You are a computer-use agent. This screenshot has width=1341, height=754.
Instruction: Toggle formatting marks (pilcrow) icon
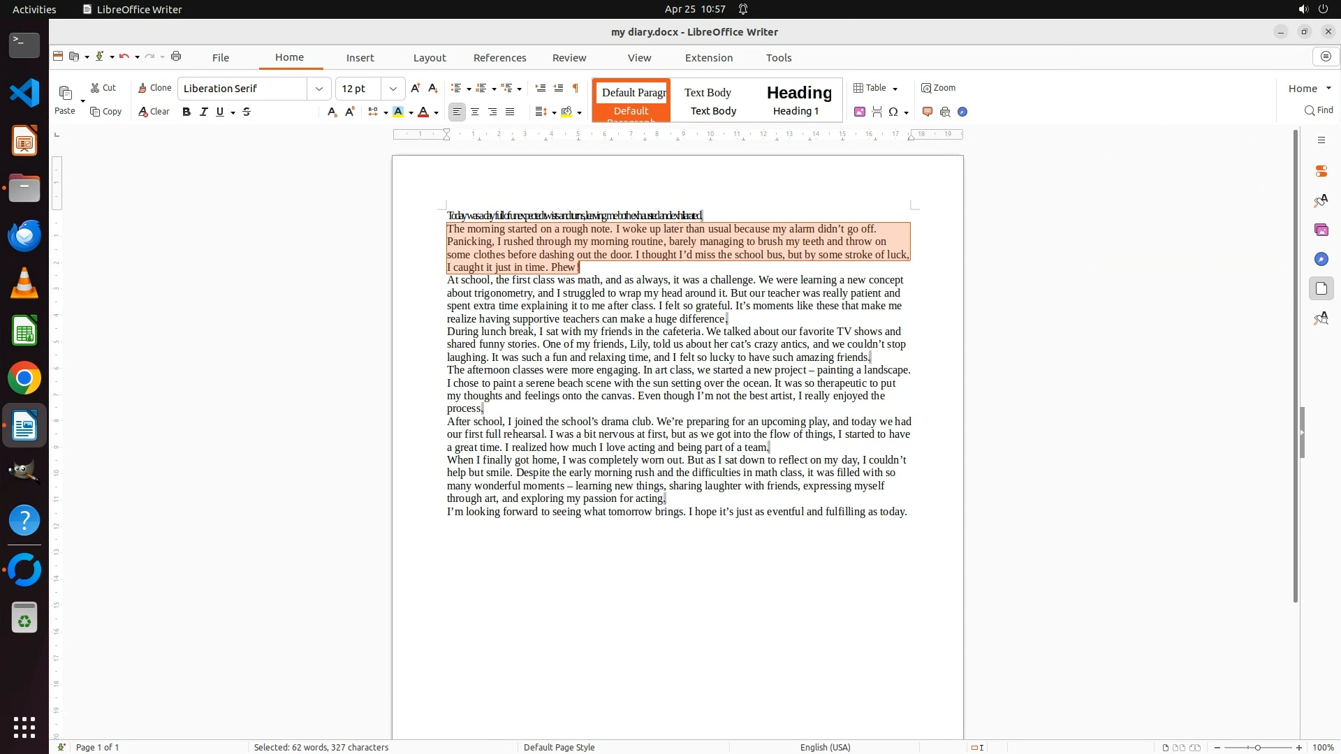point(576,88)
